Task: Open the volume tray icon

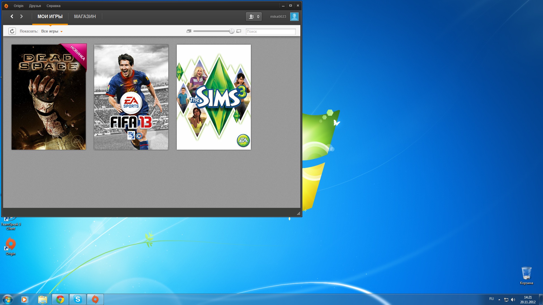Action: click(513, 300)
